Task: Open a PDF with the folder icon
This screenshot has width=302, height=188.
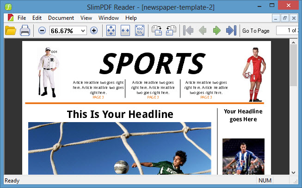Action: (x=10, y=30)
